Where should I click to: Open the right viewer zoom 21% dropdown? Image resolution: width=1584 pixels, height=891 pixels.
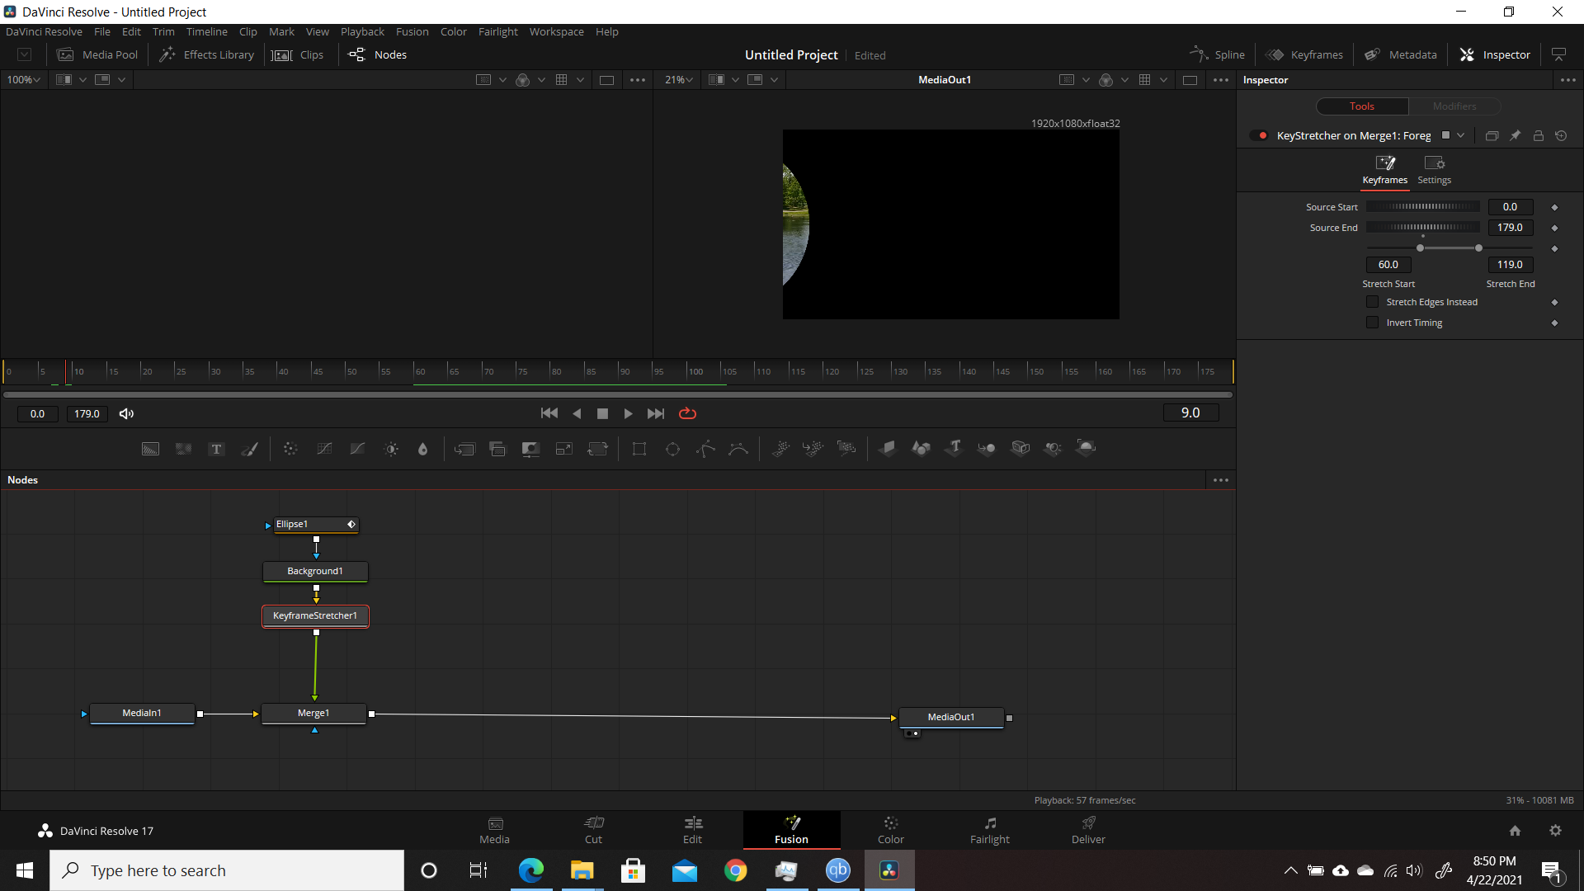pyautogui.click(x=678, y=79)
